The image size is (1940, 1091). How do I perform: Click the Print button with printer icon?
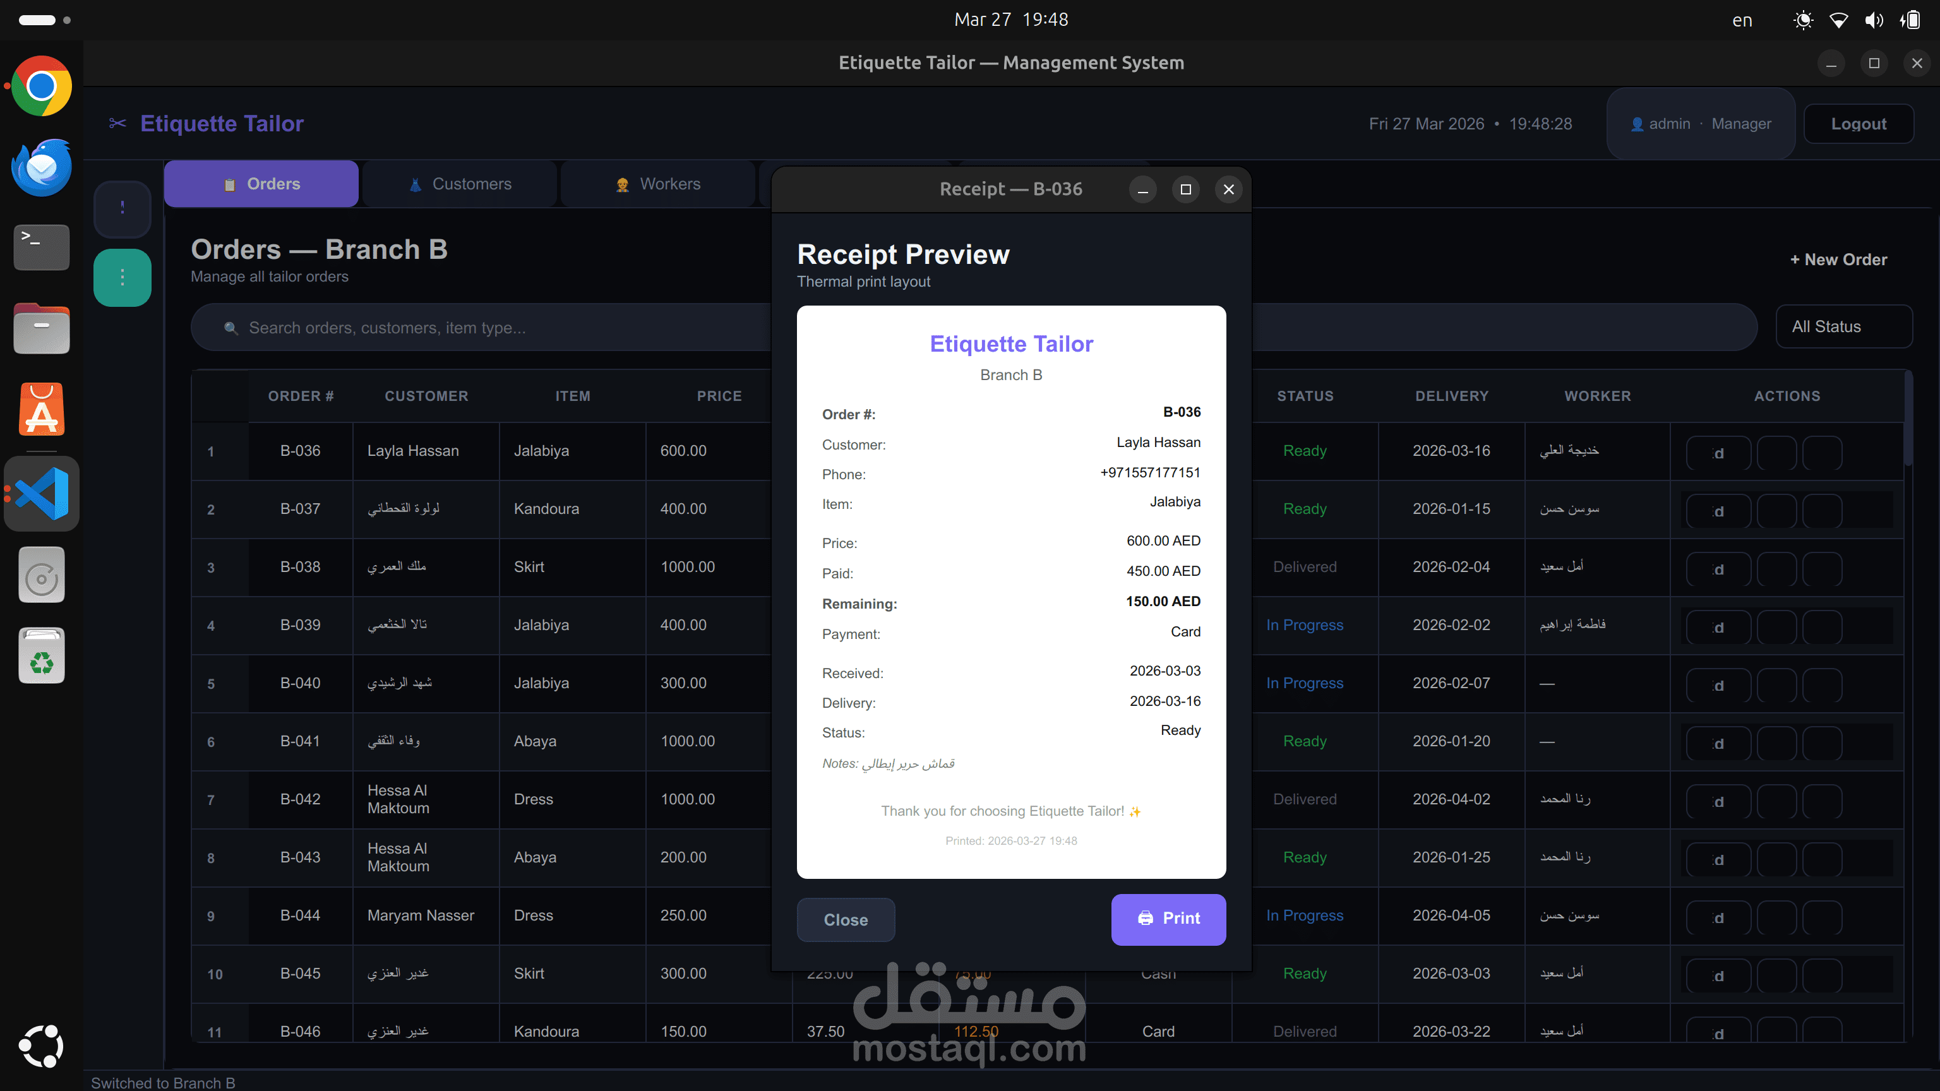1168,919
